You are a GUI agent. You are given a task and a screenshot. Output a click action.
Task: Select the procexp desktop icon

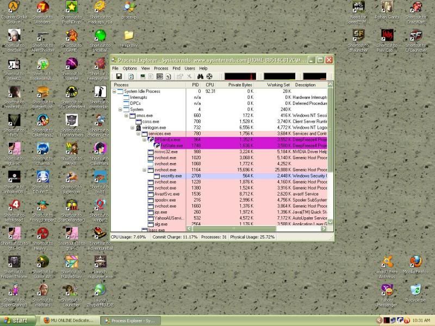pos(129,10)
